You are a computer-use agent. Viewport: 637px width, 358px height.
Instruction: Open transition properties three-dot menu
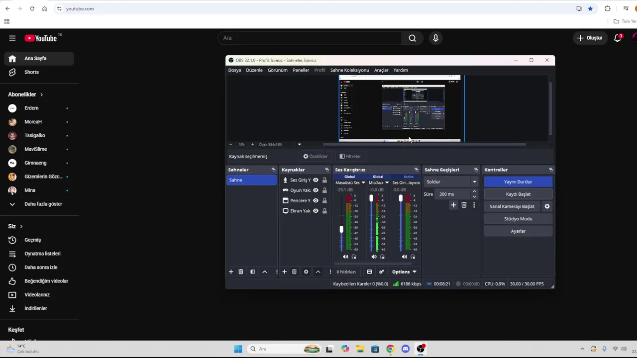(474, 205)
